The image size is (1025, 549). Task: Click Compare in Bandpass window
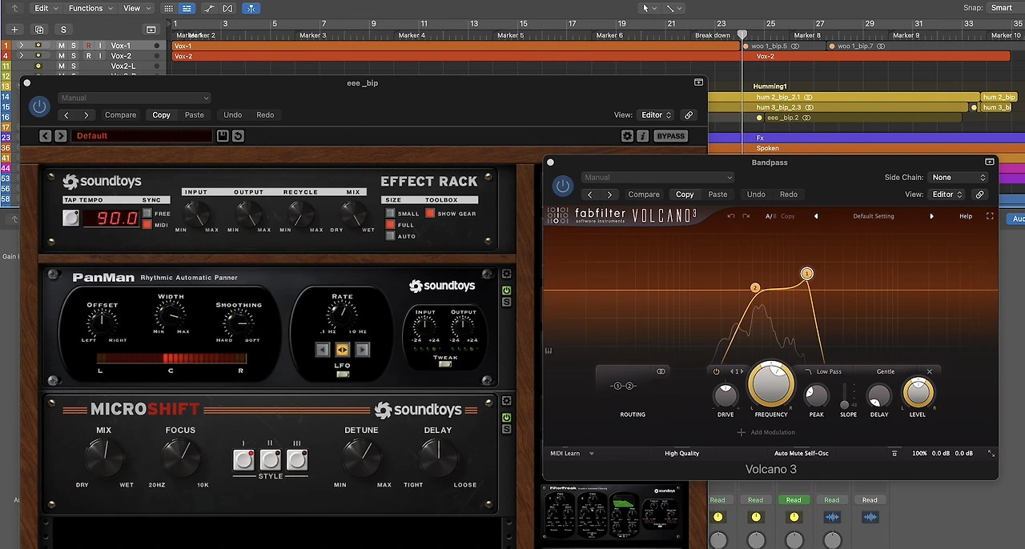click(644, 194)
